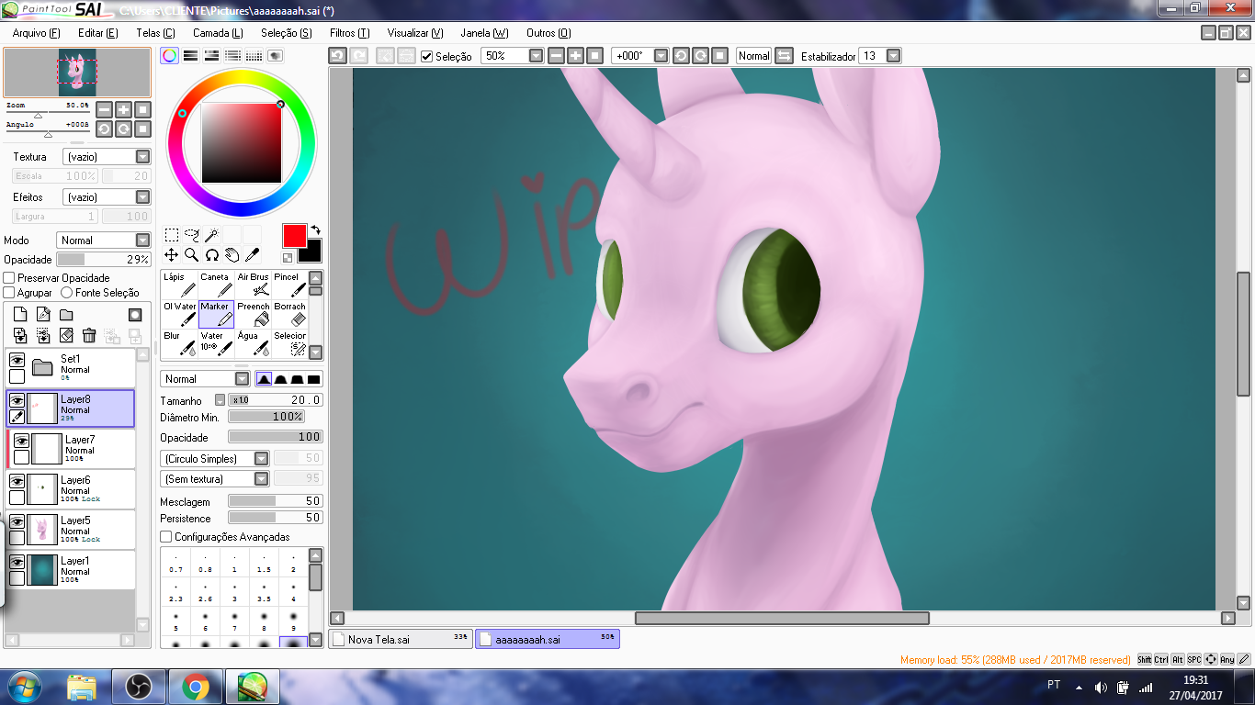
Task: Select the Água watercolor tool
Action: 253,343
